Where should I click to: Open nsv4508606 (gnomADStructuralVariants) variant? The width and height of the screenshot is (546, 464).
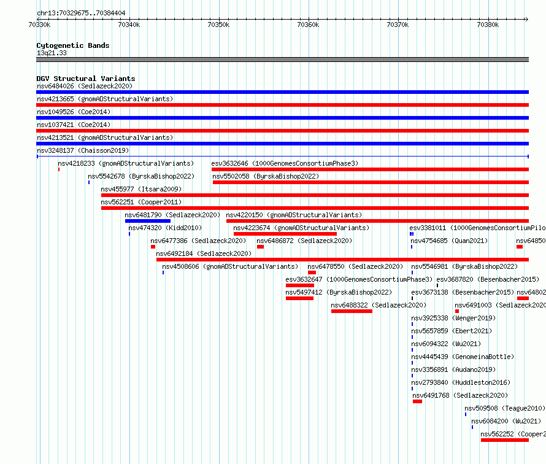(230, 266)
